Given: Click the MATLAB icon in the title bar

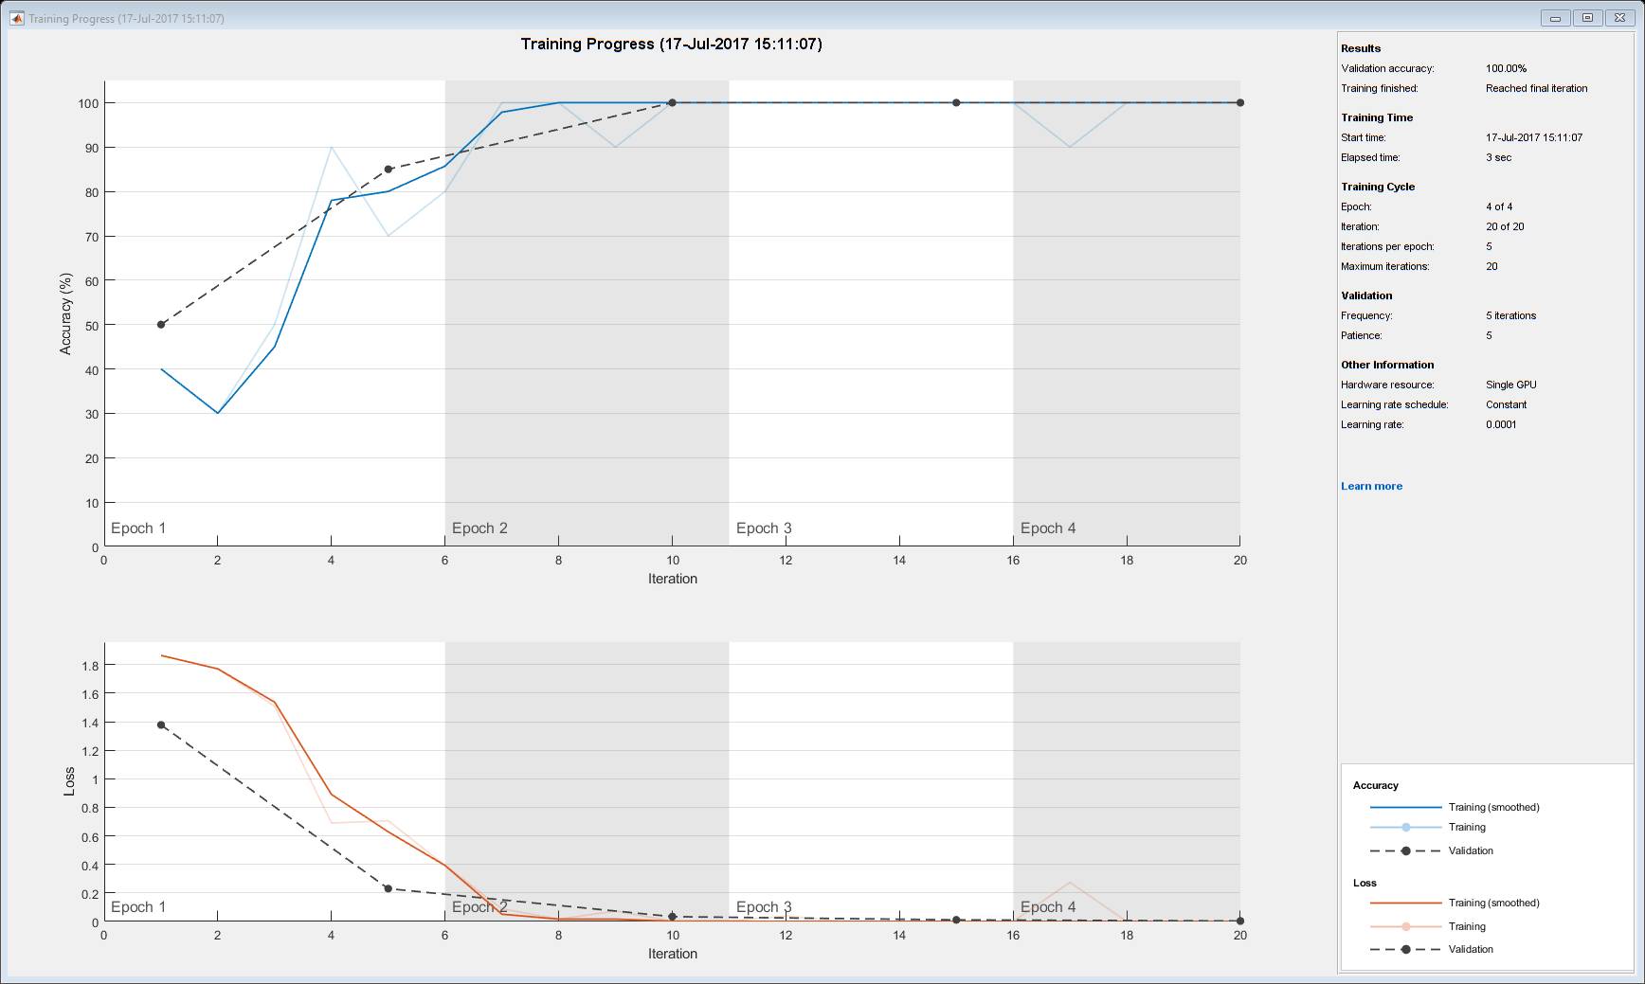Looking at the screenshot, I should pos(17,18).
